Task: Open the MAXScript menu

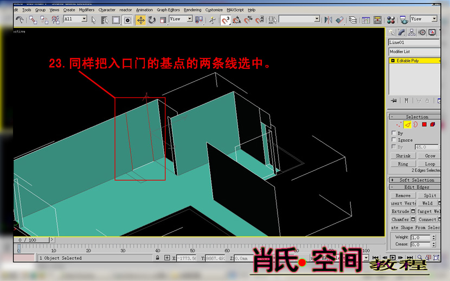Action: (x=235, y=10)
